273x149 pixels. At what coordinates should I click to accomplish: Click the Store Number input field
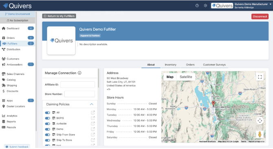[x=79, y=94]
